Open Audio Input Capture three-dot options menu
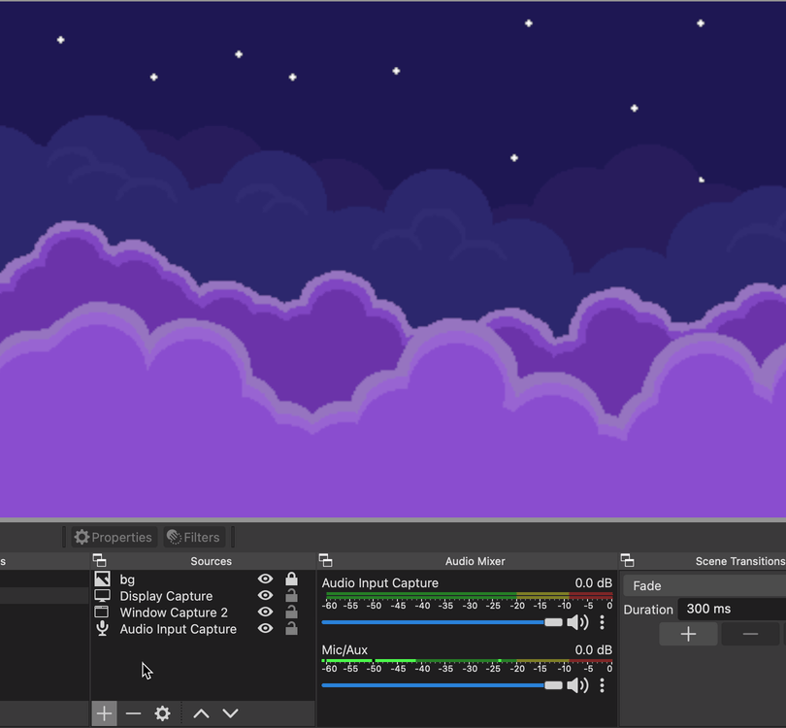786x728 pixels. (602, 622)
